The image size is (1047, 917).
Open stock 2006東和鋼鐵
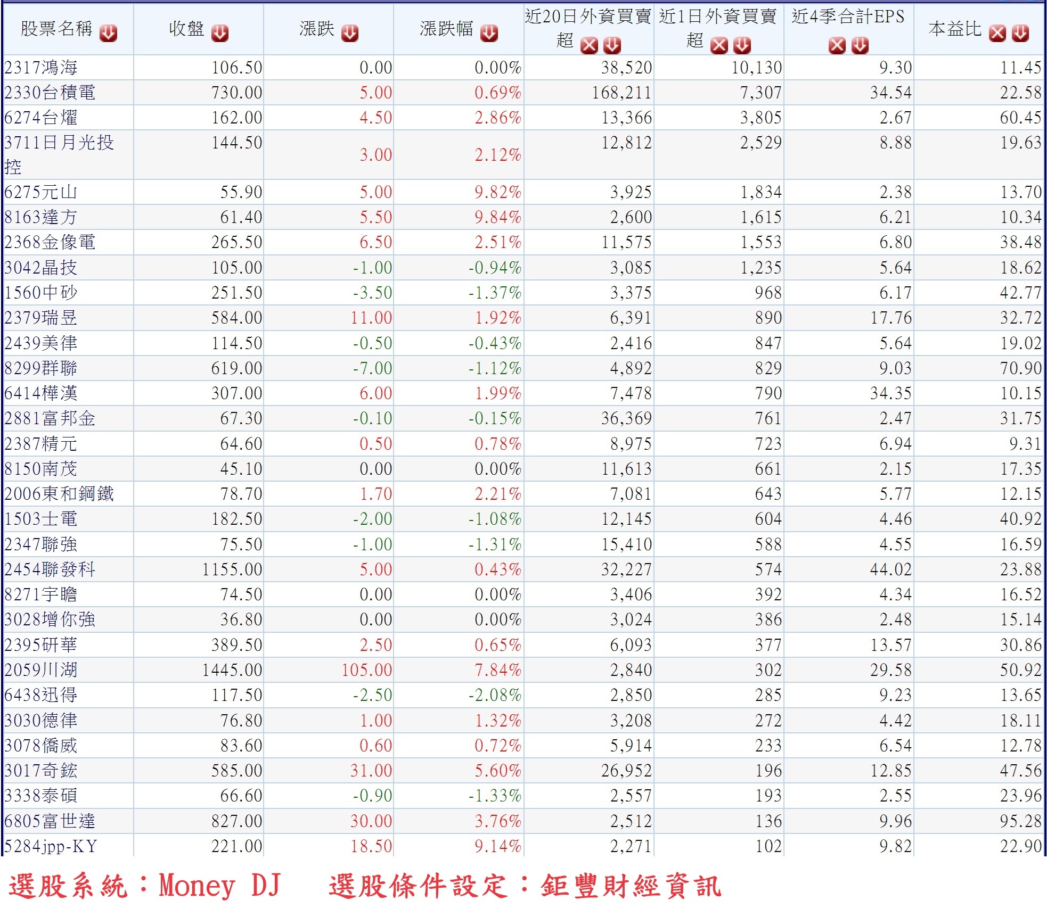point(59,494)
